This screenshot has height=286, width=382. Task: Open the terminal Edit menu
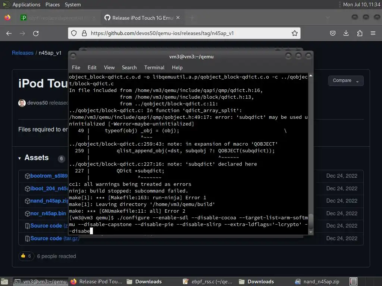tap(92, 68)
